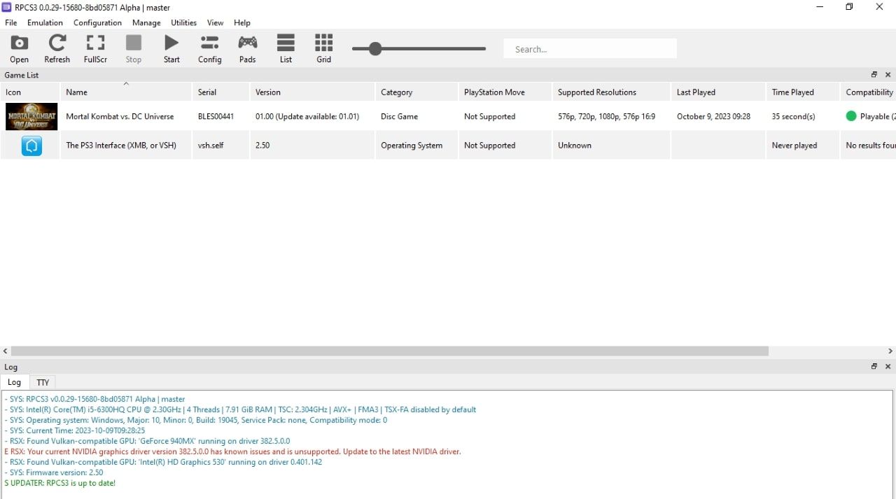Toggle the Log panel float button
Image resolution: width=896 pixels, height=499 pixels.
874,366
